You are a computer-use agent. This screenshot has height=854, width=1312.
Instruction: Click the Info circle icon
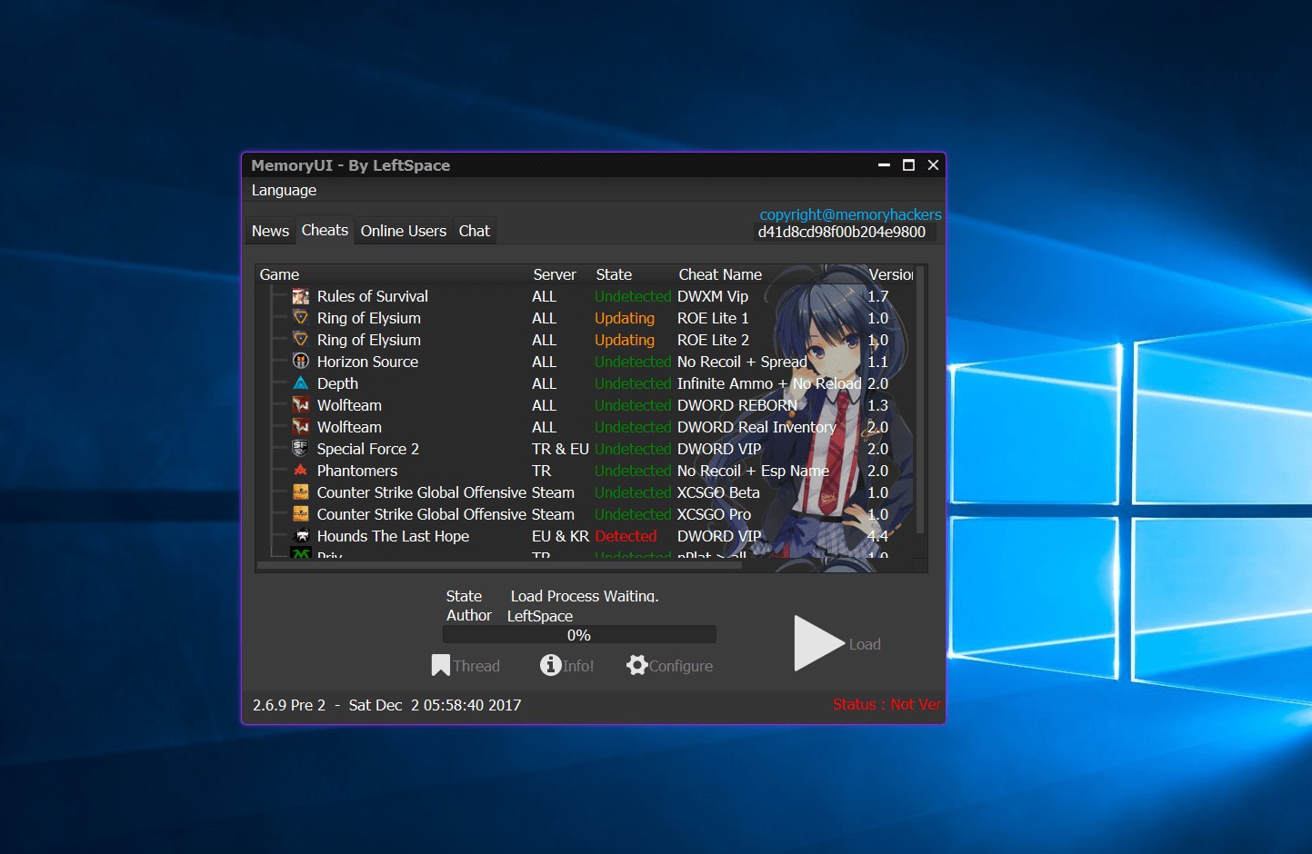tap(550, 665)
